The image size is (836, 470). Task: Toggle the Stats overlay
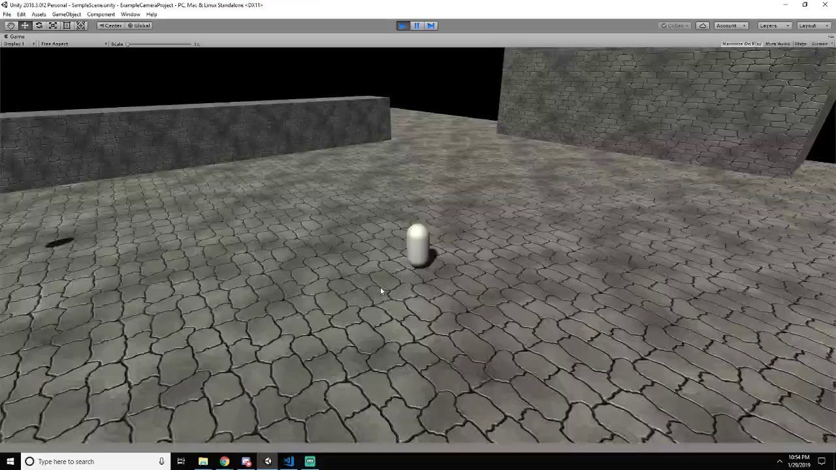[x=800, y=44]
